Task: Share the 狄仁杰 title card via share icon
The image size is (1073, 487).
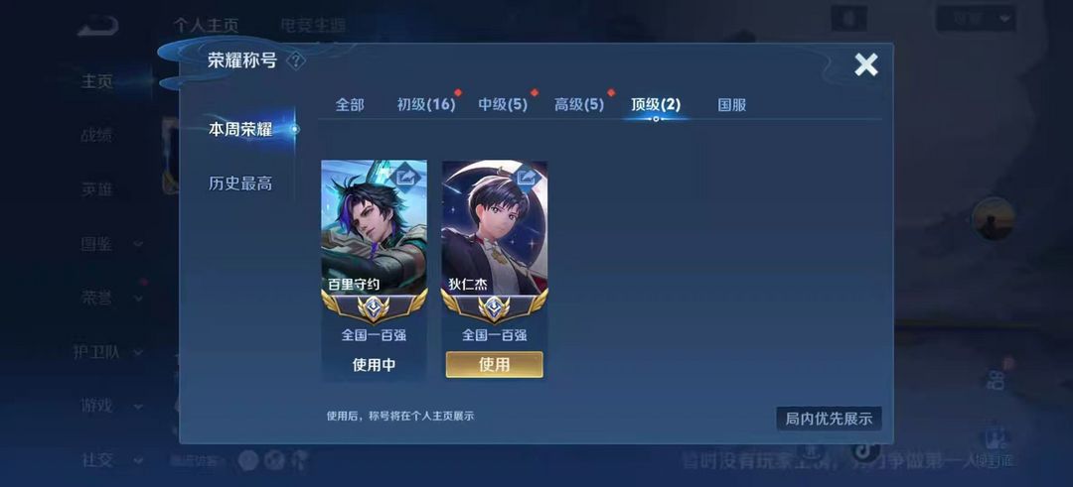Action: coord(529,177)
